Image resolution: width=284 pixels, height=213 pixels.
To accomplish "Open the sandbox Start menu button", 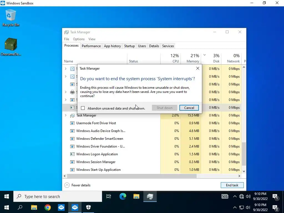I will pos(7,197).
